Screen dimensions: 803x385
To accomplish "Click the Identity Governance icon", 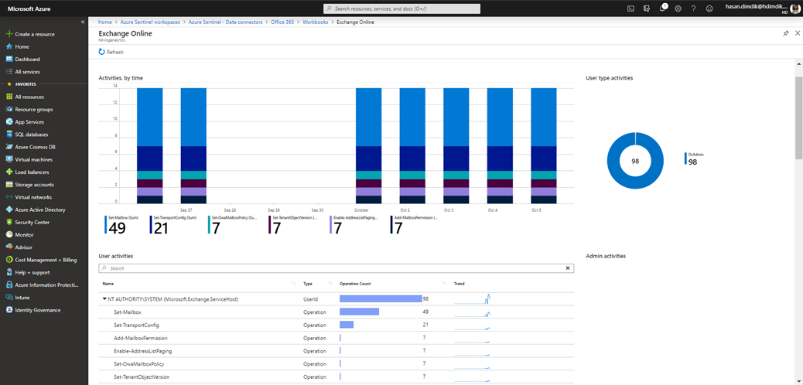I will pos(9,310).
